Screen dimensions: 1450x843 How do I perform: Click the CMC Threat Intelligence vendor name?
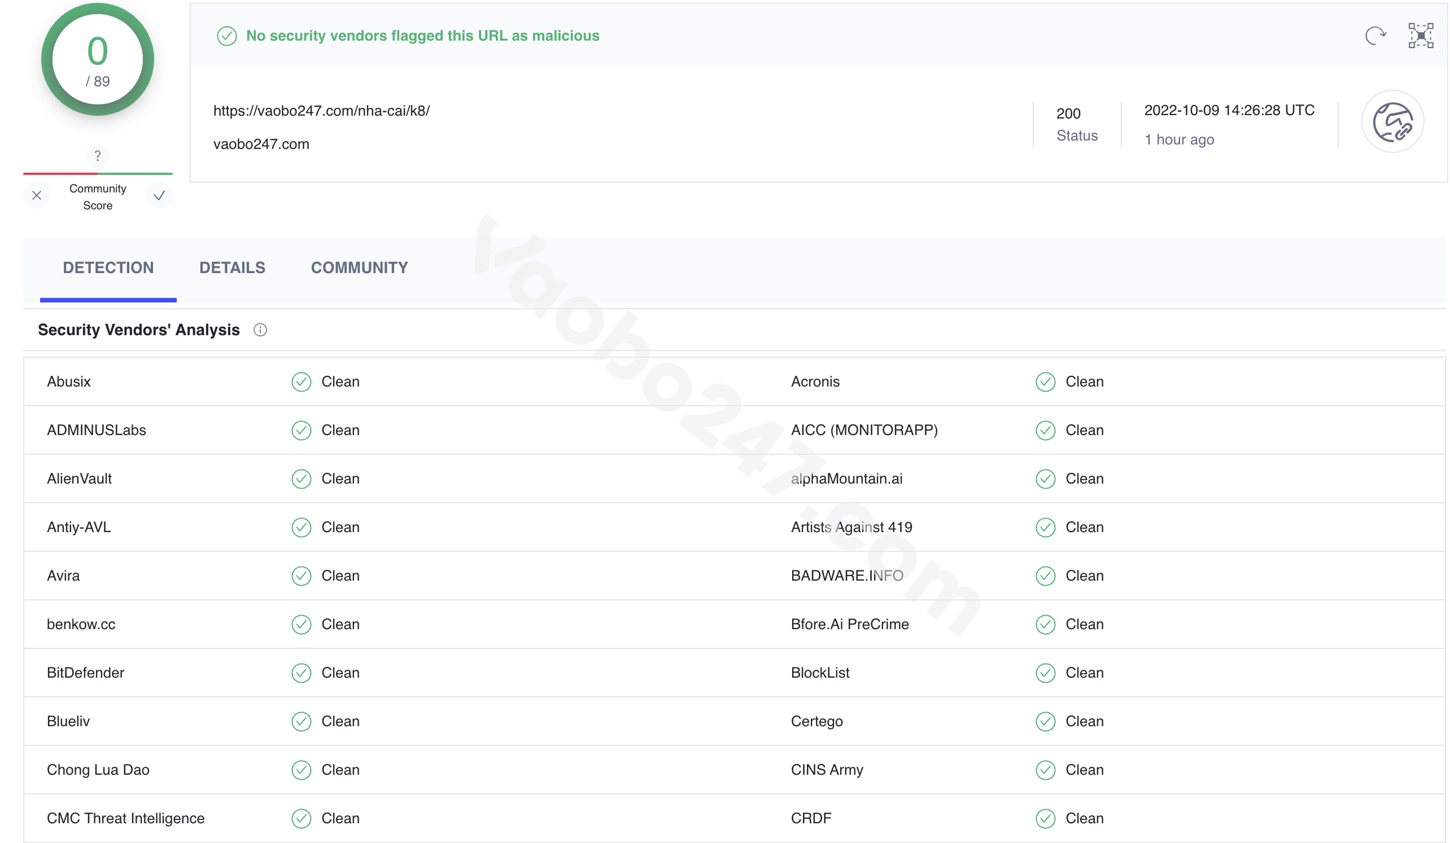point(126,819)
